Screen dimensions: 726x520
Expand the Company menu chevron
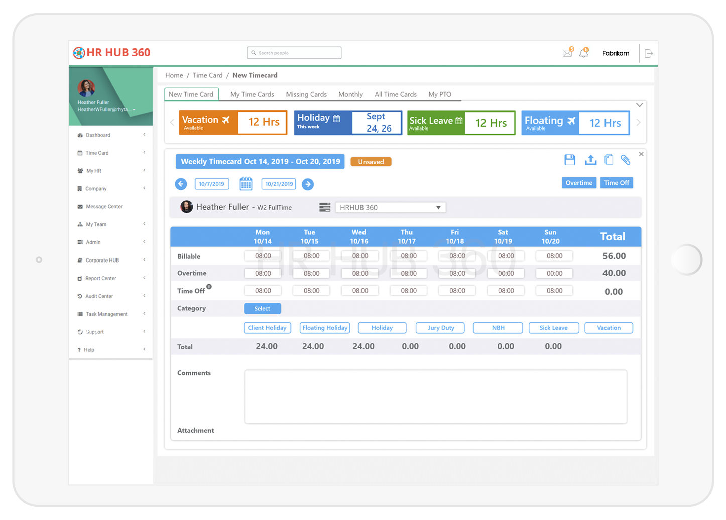point(144,188)
